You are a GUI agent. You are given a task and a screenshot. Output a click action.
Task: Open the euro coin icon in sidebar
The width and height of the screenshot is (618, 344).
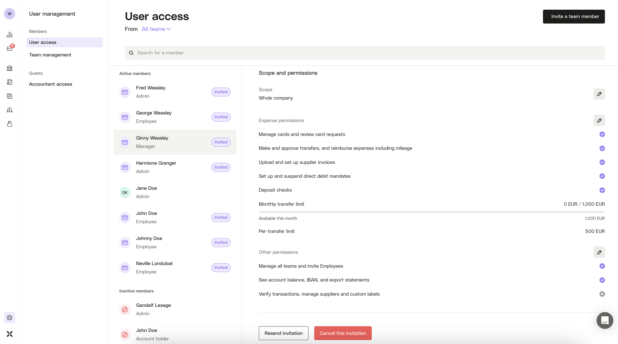pos(10,110)
